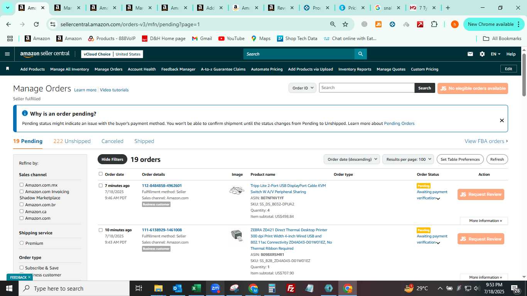The image size is (527, 296).
Task: Check Amazon.com Invoicing Shadow Marketplace filter
Action: coord(22,192)
